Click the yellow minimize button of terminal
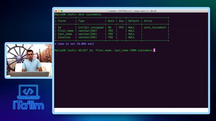The height and width of the screenshot is (121, 216). tap(59, 11)
